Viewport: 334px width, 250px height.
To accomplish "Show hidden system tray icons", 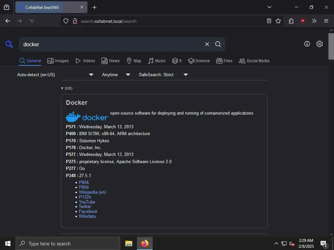I will [276, 243].
